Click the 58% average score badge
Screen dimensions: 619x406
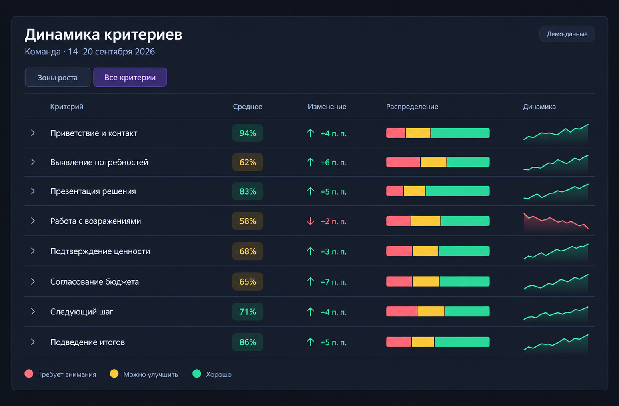[x=248, y=221]
